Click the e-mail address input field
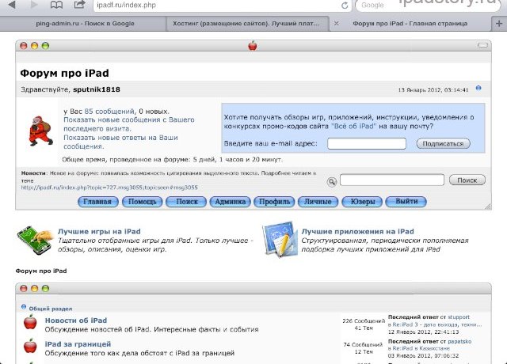This screenshot has height=364, width=507. coord(367,143)
